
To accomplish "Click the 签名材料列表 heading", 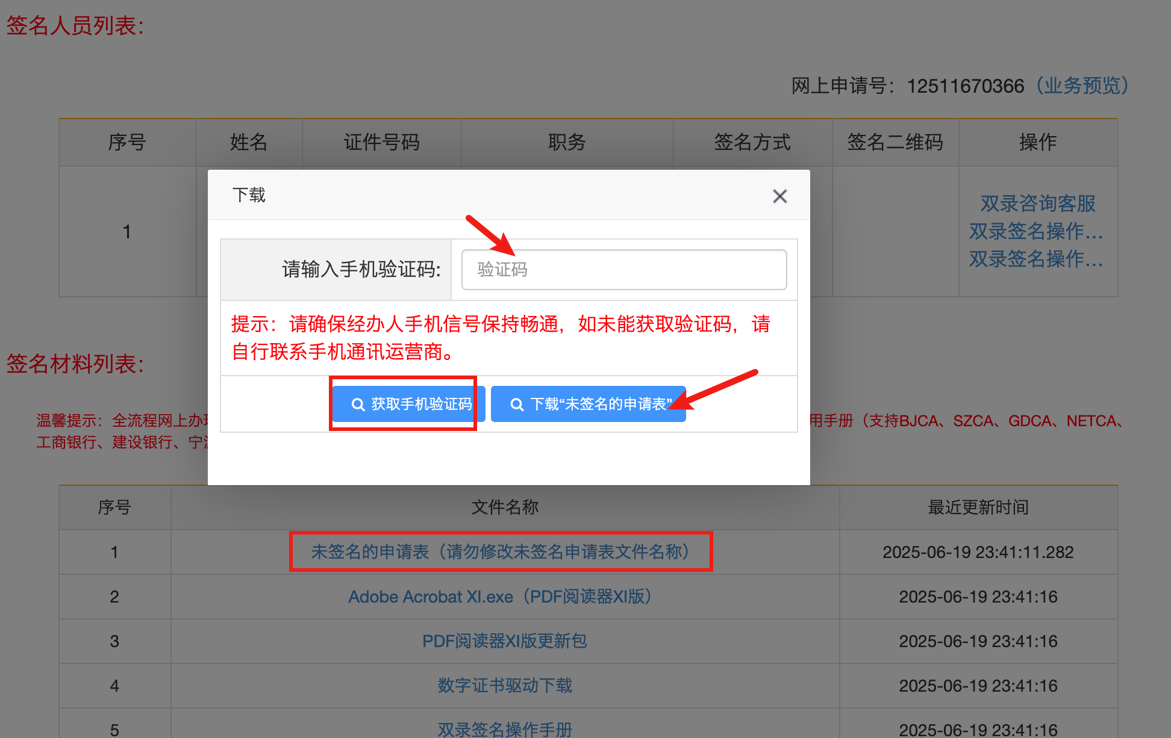I will 75,364.
